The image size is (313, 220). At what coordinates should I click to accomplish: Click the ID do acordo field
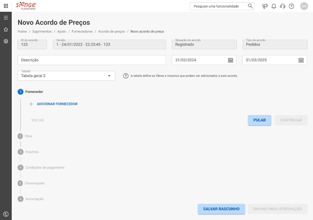[x=32, y=45]
